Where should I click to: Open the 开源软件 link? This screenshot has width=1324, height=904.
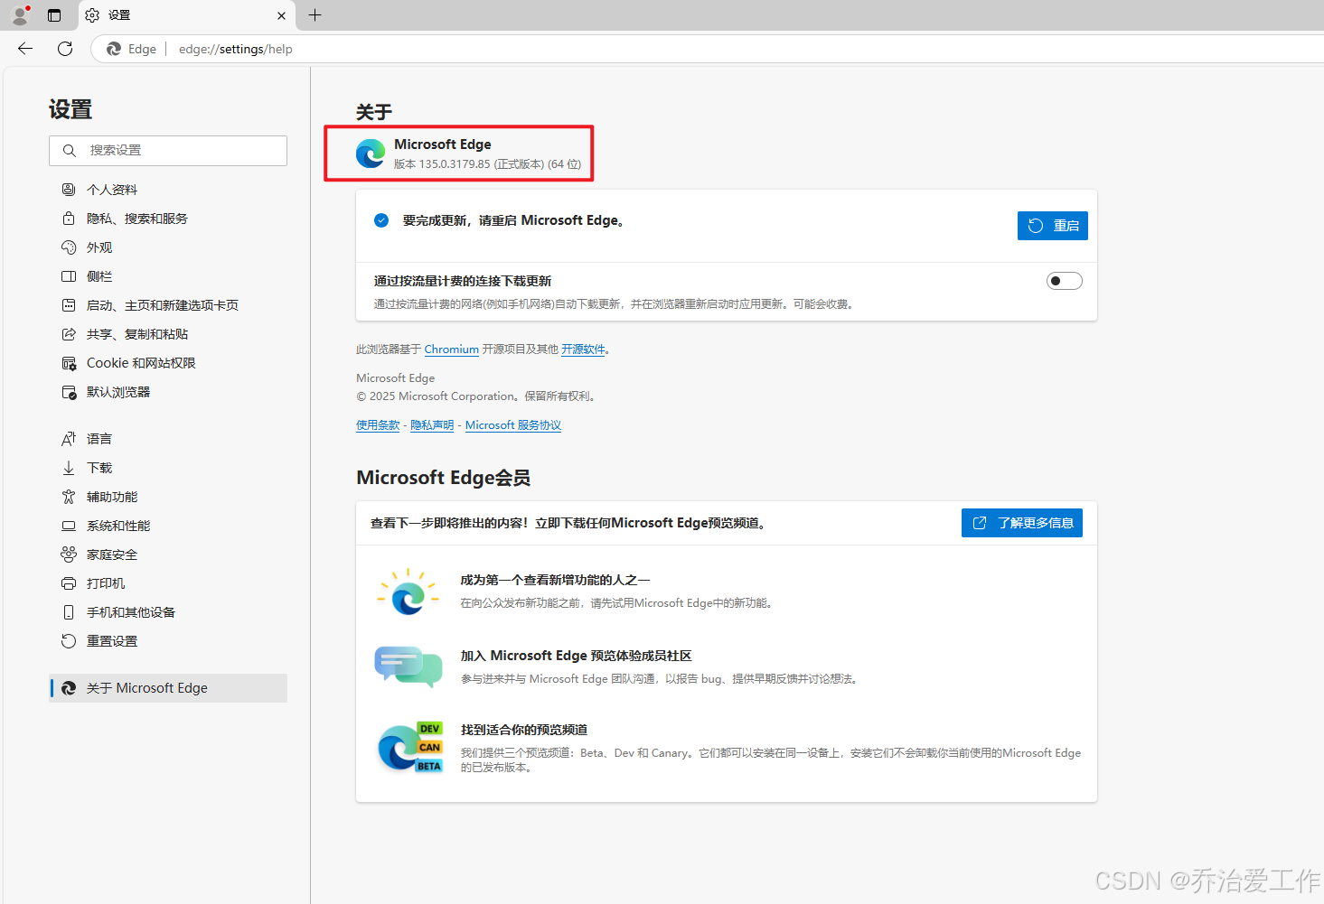click(x=583, y=349)
